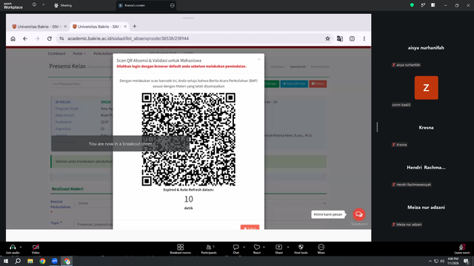Click the browser address bar URL
This screenshot has height=266, width=474.
click(x=128, y=38)
